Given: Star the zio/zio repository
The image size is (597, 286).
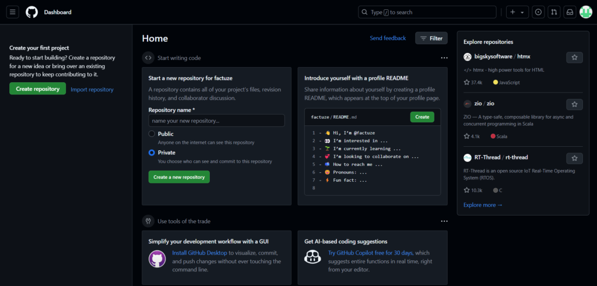Looking at the screenshot, I should click(574, 104).
